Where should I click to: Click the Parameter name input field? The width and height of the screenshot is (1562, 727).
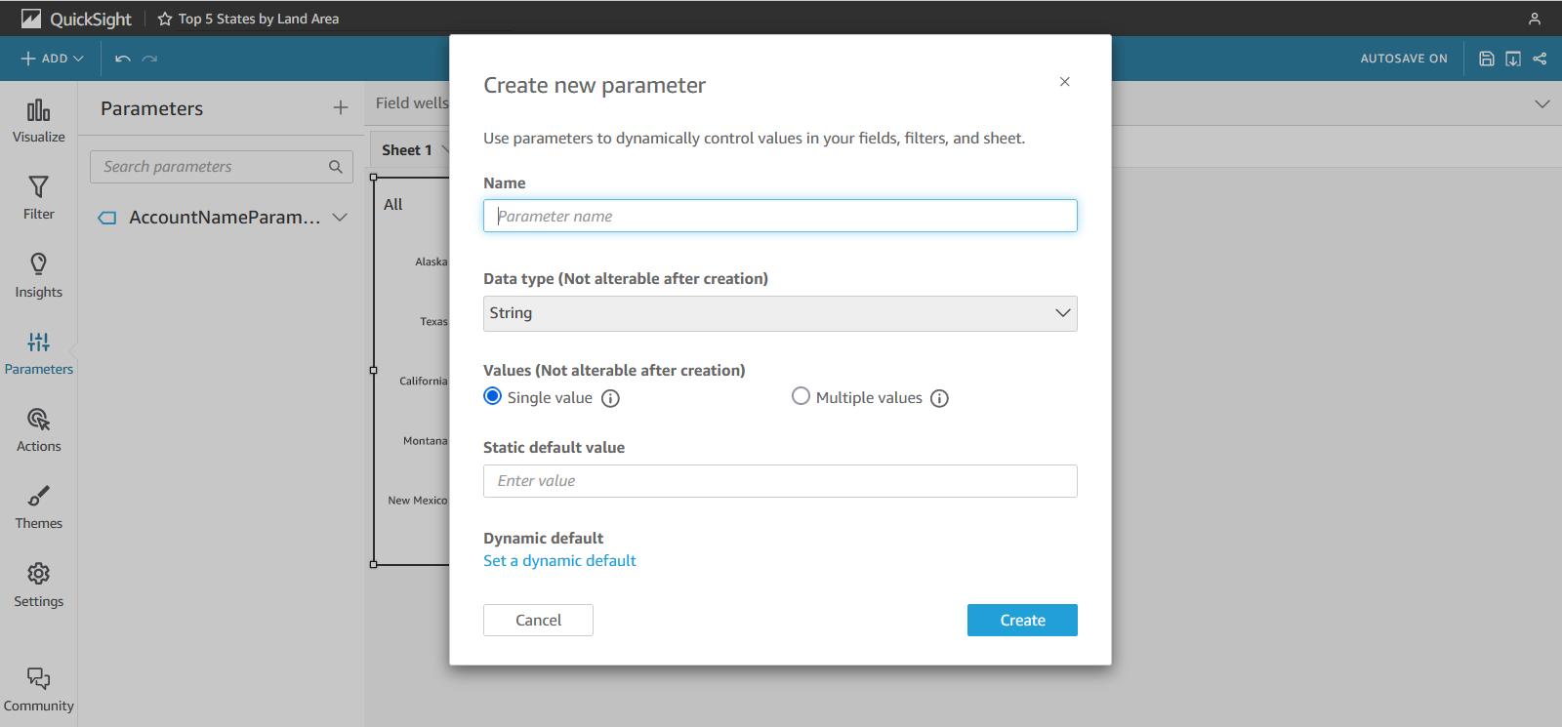(x=780, y=216)
